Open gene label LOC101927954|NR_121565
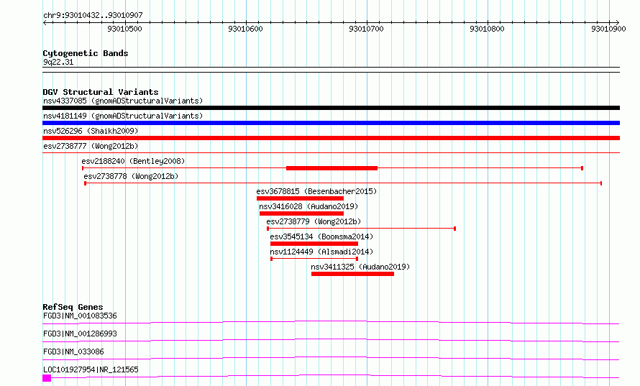This screenshot has height=386, width=640. coord(91,369)
